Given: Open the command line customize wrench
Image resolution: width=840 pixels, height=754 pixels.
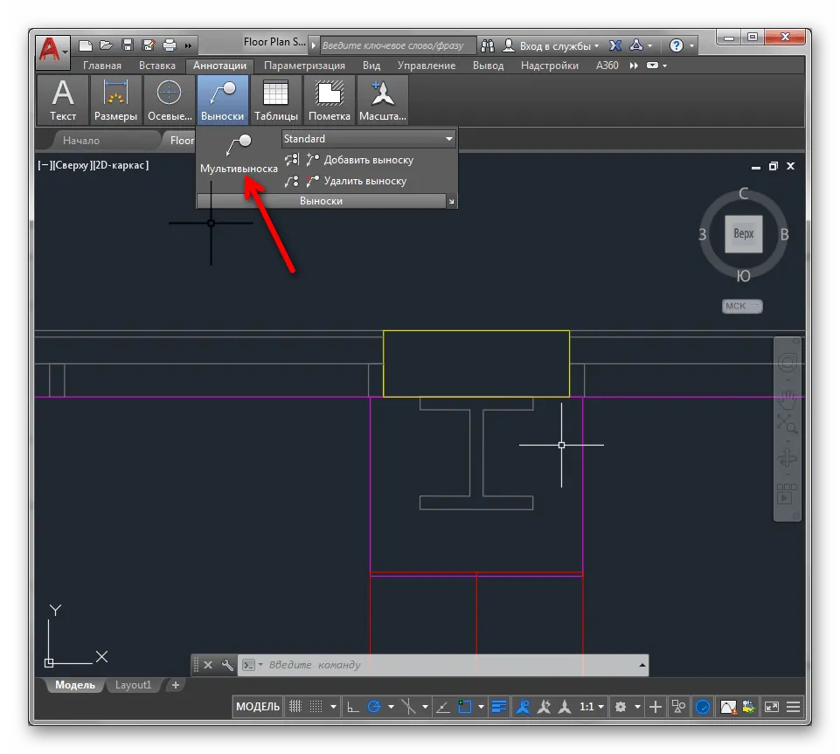Looking at the screenshot, I should (x=227, y=665).
